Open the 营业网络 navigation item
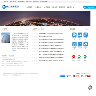 (62, 7)
